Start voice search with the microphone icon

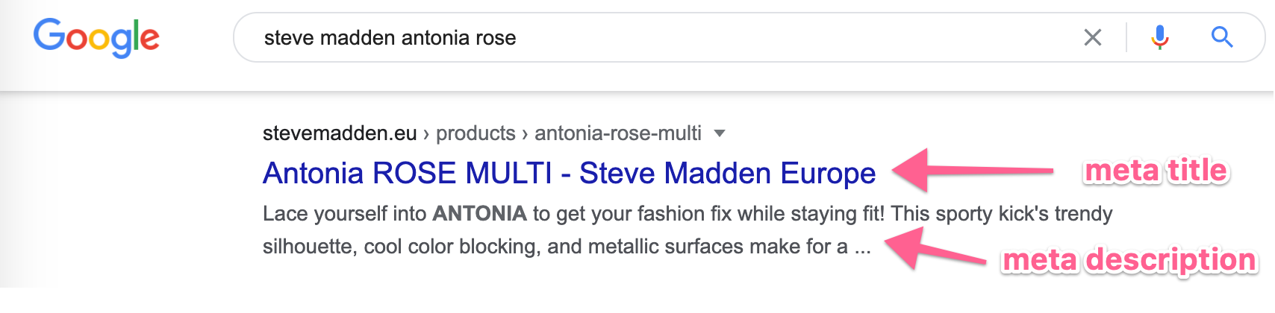click(x=1159, y=37)
